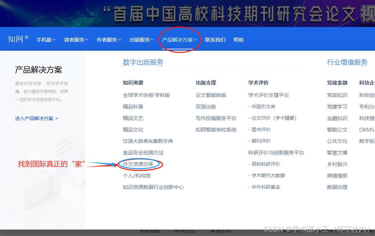Expand the 出版服务 dropdown menu
Viewport: 375px width, 236px height.
point(142,40)
